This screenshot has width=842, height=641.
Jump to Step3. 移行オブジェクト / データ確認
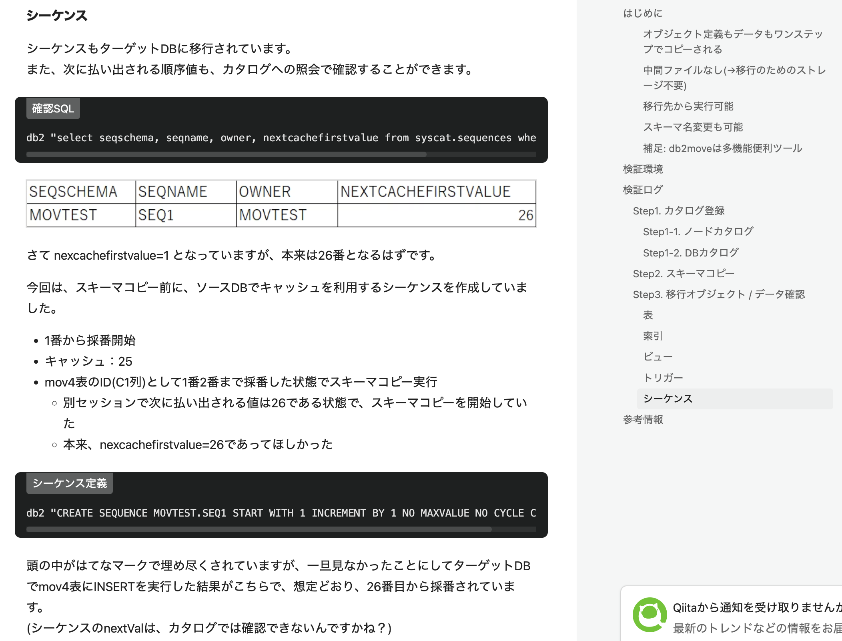click(x=719, y=294)
